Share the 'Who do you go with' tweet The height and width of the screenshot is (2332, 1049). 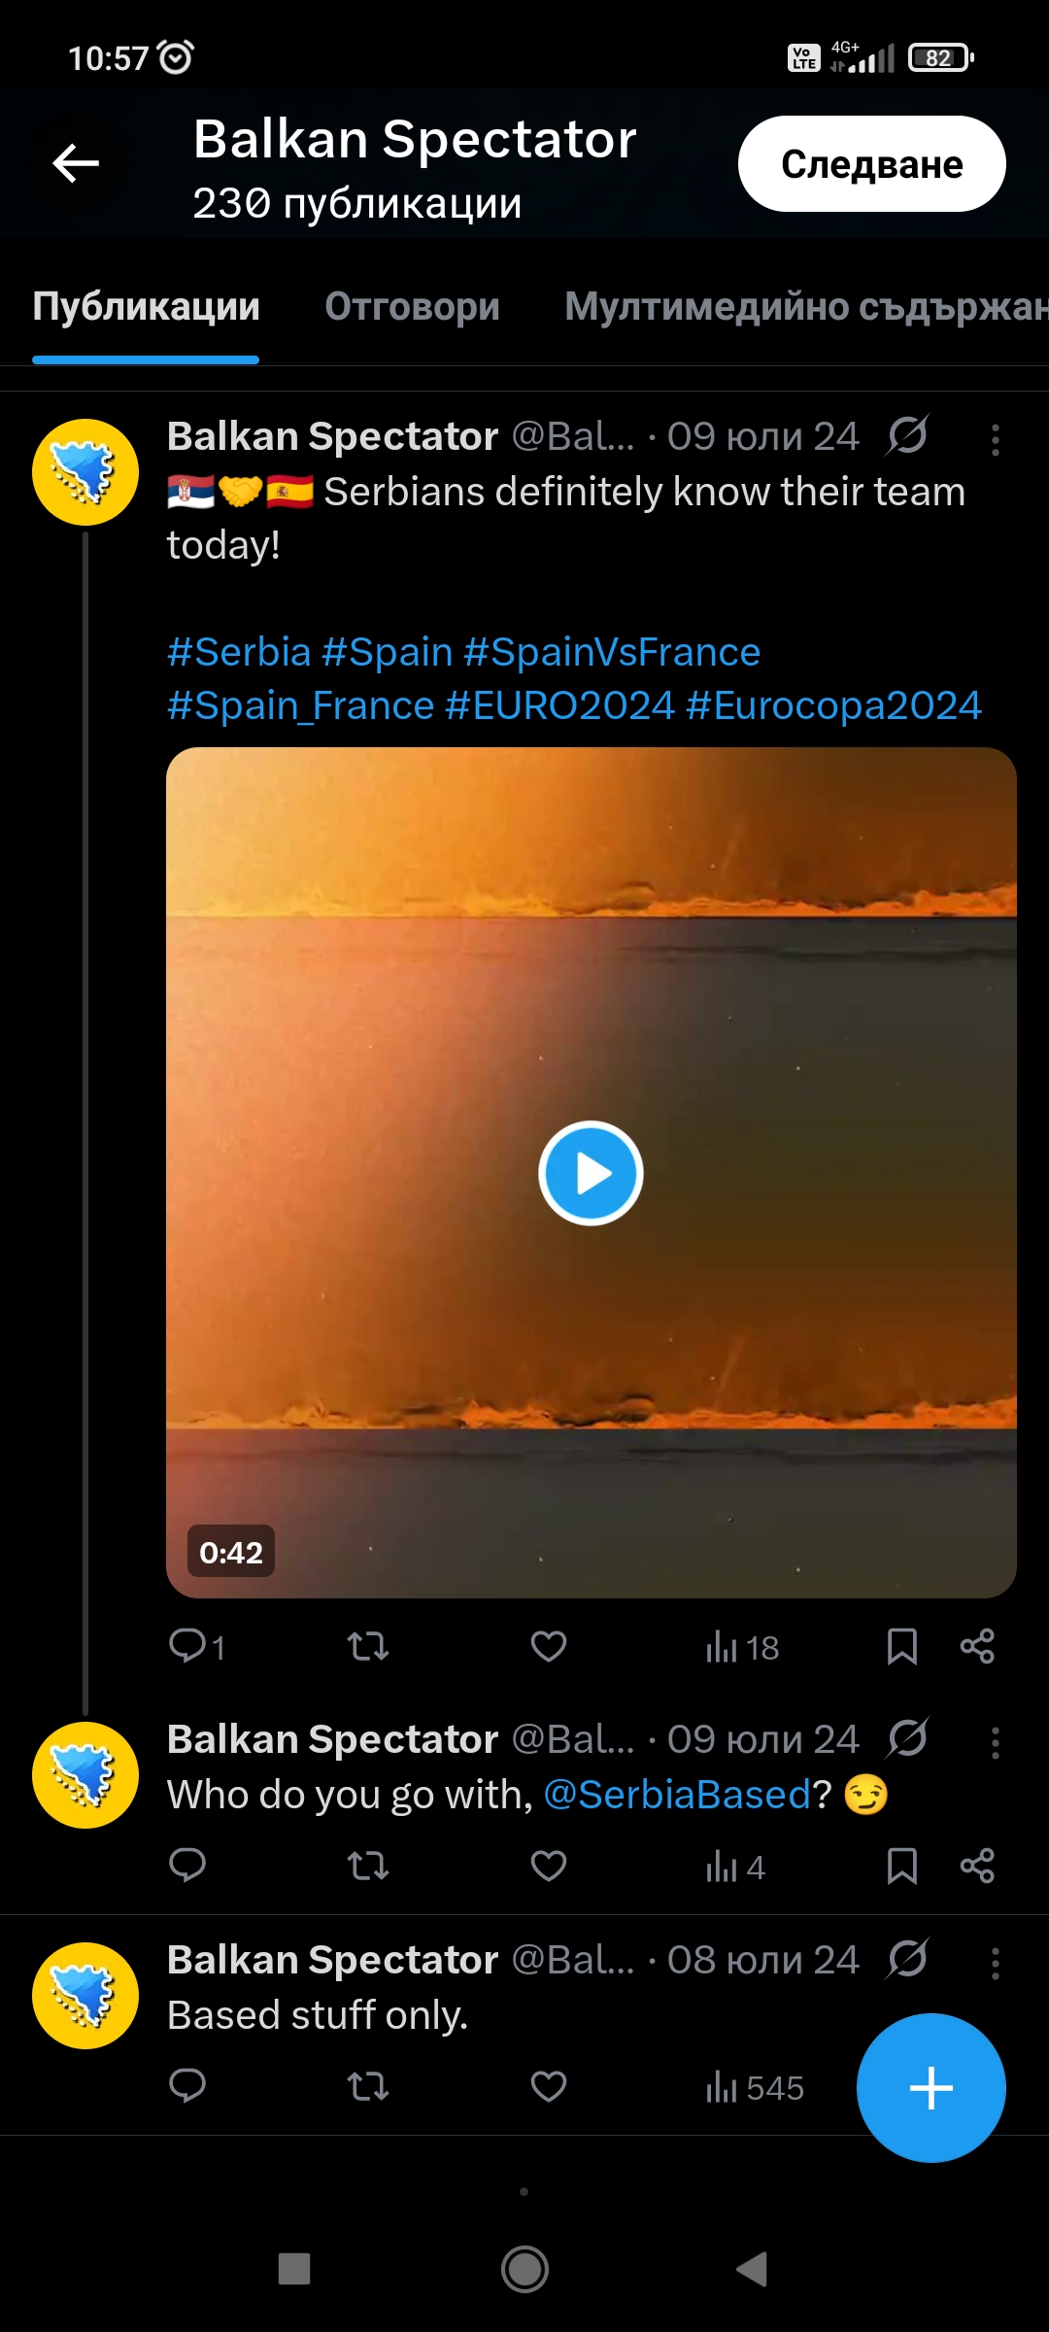tap(977, 1866)
